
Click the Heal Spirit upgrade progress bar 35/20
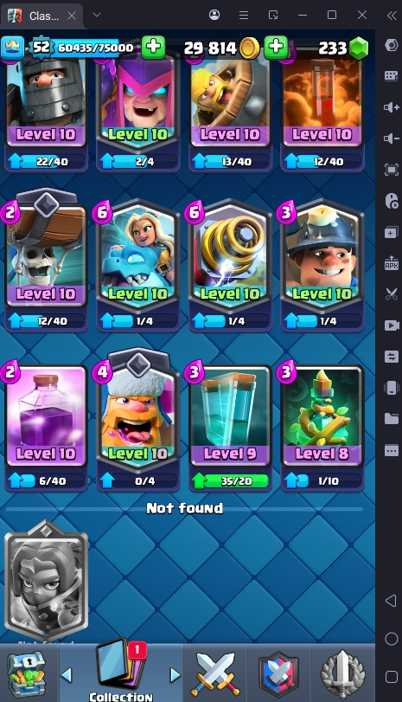point(230,481)
